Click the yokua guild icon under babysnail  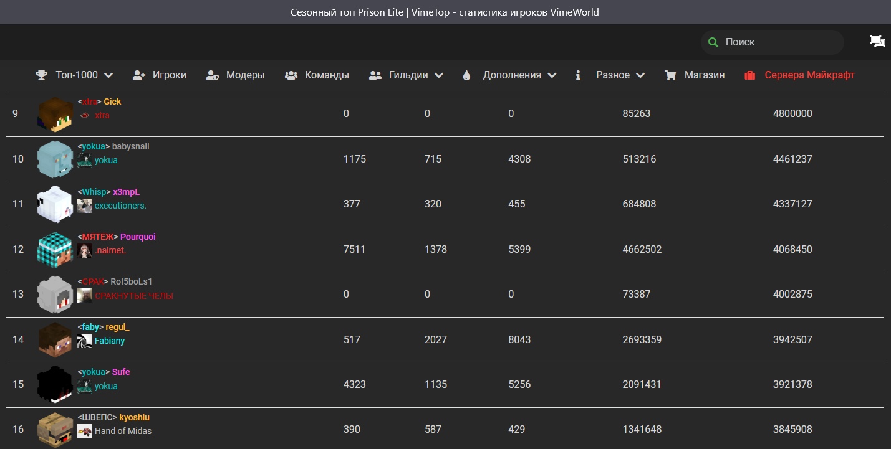[85, 160]
